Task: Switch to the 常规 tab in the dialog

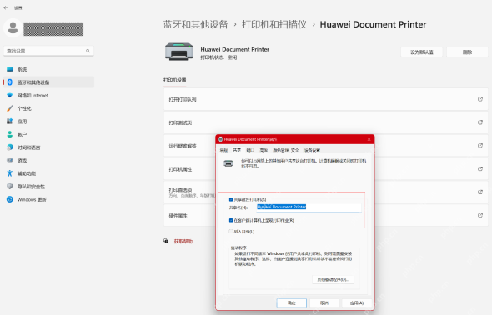Action: (x=223, y=150)
